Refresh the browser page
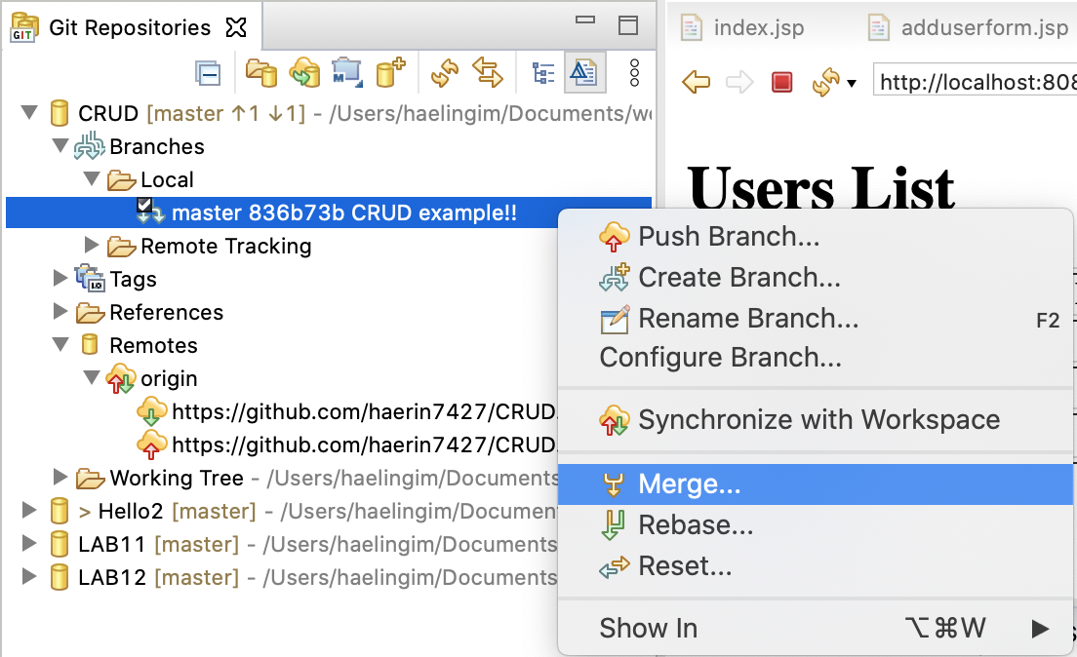Viewport: 1077px width, 657px height. 825,83
